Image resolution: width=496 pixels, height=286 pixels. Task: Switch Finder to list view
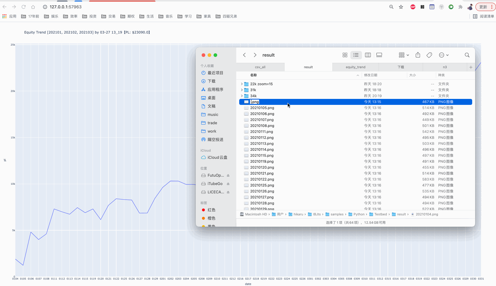coord(356,55)
